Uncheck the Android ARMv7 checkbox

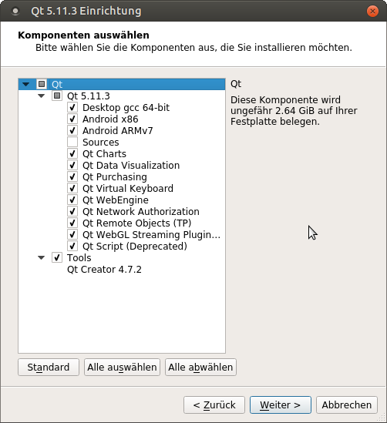tap(72, 130)
